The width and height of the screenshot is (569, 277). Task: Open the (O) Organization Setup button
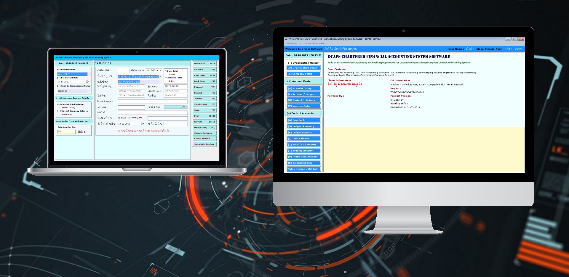304,68
